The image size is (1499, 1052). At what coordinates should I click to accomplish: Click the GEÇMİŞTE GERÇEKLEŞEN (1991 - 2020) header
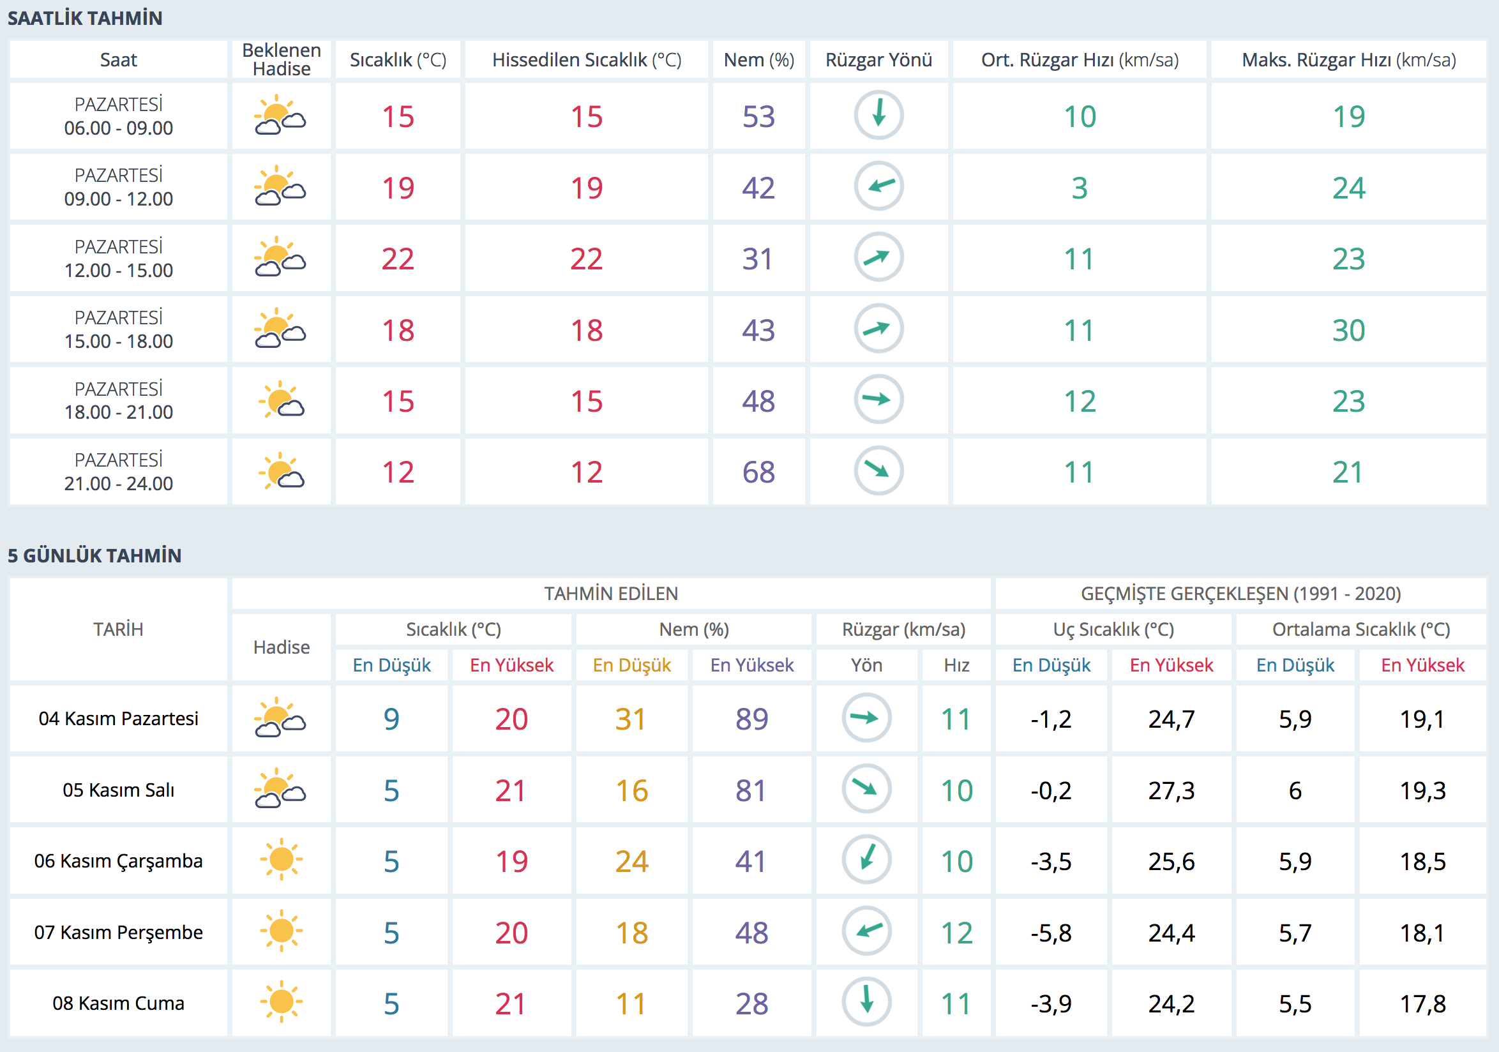[1240, 593]
